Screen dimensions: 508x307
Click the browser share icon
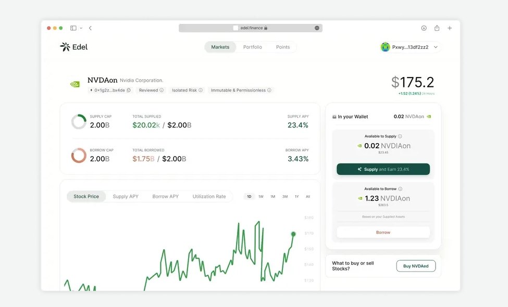[x=437, y=28]
